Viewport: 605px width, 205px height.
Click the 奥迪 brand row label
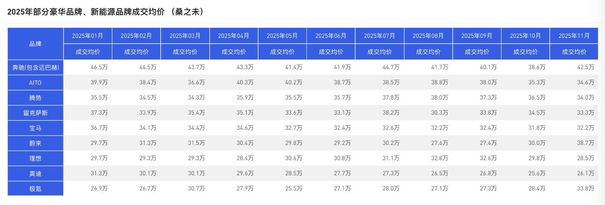pos(35,174)
